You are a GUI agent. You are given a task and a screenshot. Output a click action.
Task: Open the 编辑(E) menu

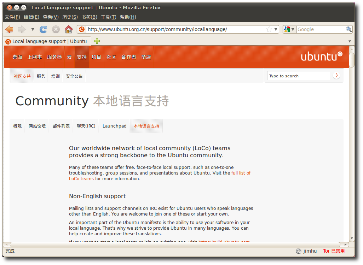click(x=31, y=17)
